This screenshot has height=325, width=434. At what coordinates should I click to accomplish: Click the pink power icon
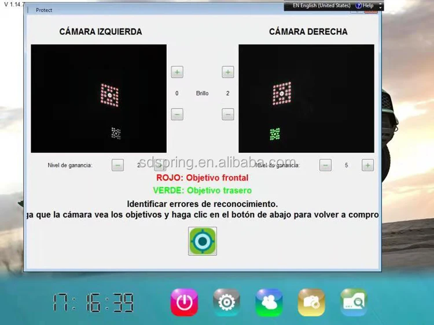click(x=185, y=302)
